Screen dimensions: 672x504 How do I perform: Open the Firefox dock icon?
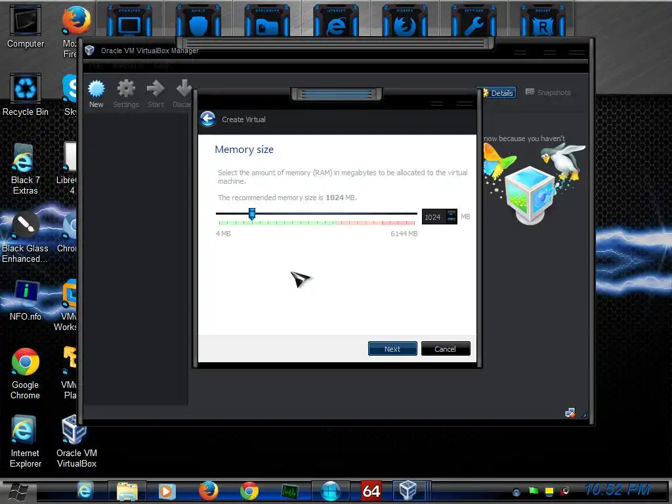(x=404, y=22)
